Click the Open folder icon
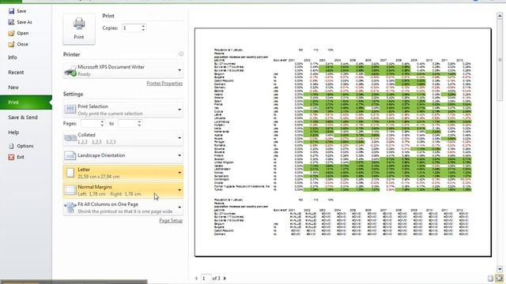This screenshot has width=506, height=284. tap(11, 33)
